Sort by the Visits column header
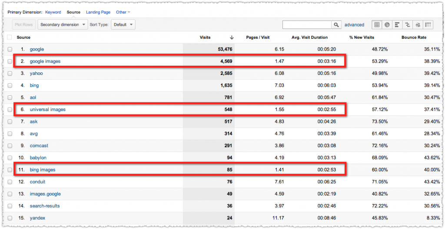Screen dimensions: 445x229 tap(205, 37)
